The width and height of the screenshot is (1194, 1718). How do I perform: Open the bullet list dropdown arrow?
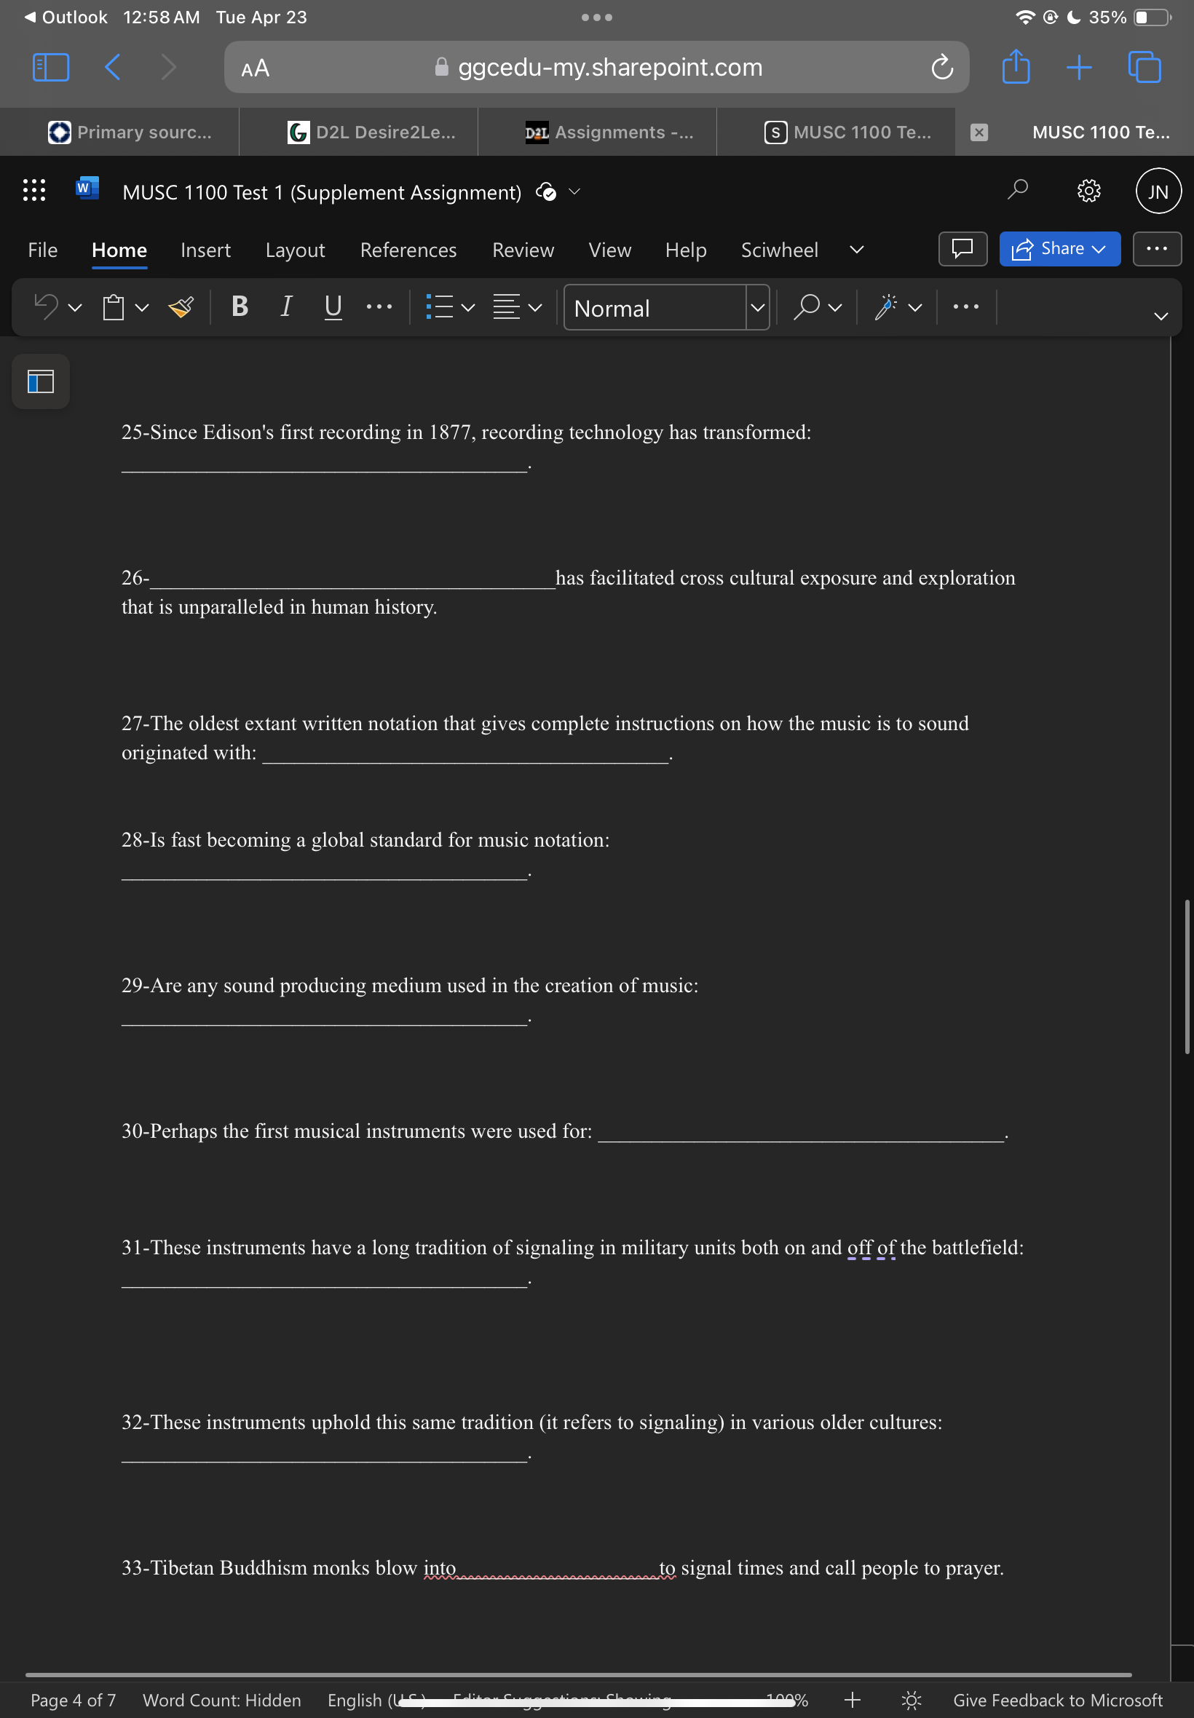click(x=468, y=307)
